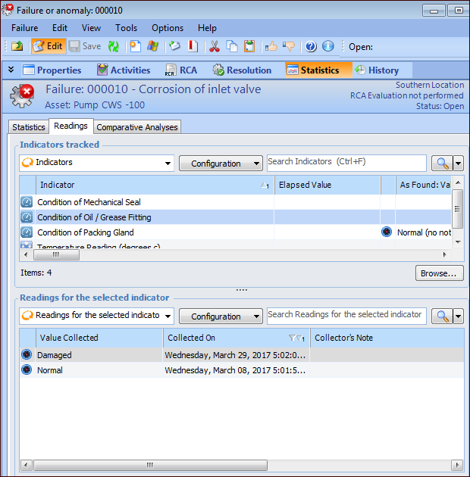Screen dimensions: 470x477
Task: Click the Elapsed Value column header
Action: [327, 185]
